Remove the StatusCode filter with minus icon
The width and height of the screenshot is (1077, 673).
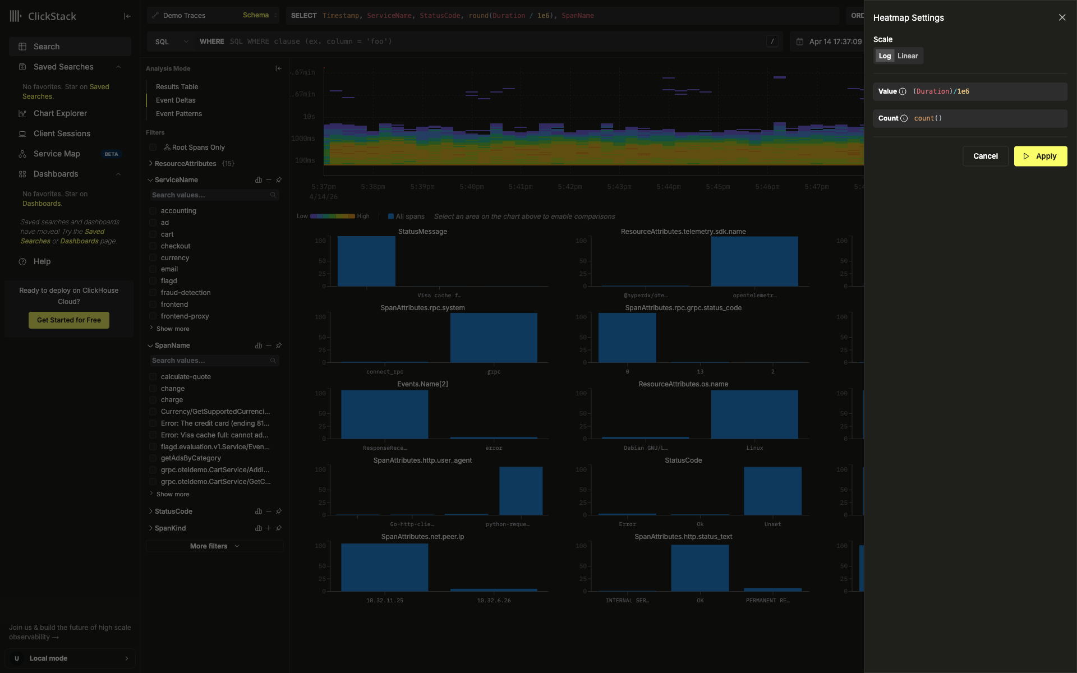click(x=269, y=511)
